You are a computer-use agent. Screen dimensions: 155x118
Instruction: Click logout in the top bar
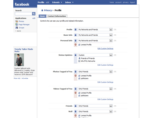click(132, 2)
